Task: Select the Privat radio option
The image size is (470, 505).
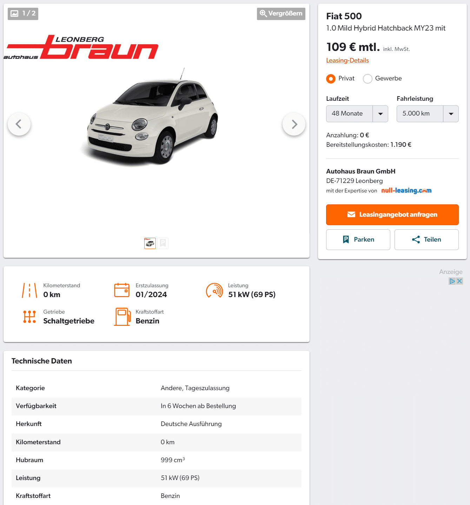Action: 331,79
